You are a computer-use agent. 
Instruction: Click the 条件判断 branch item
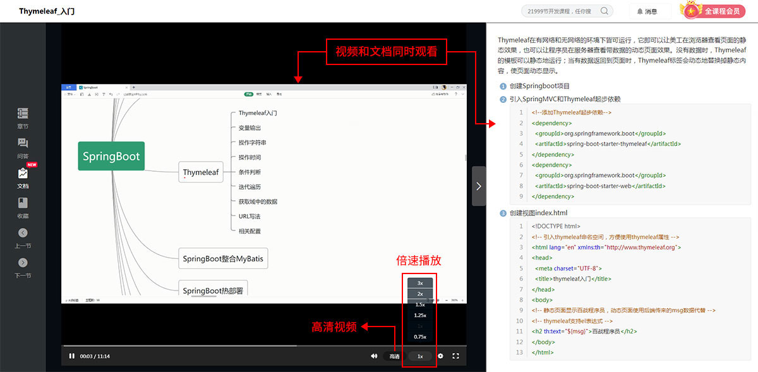click(x=250, y=172)
